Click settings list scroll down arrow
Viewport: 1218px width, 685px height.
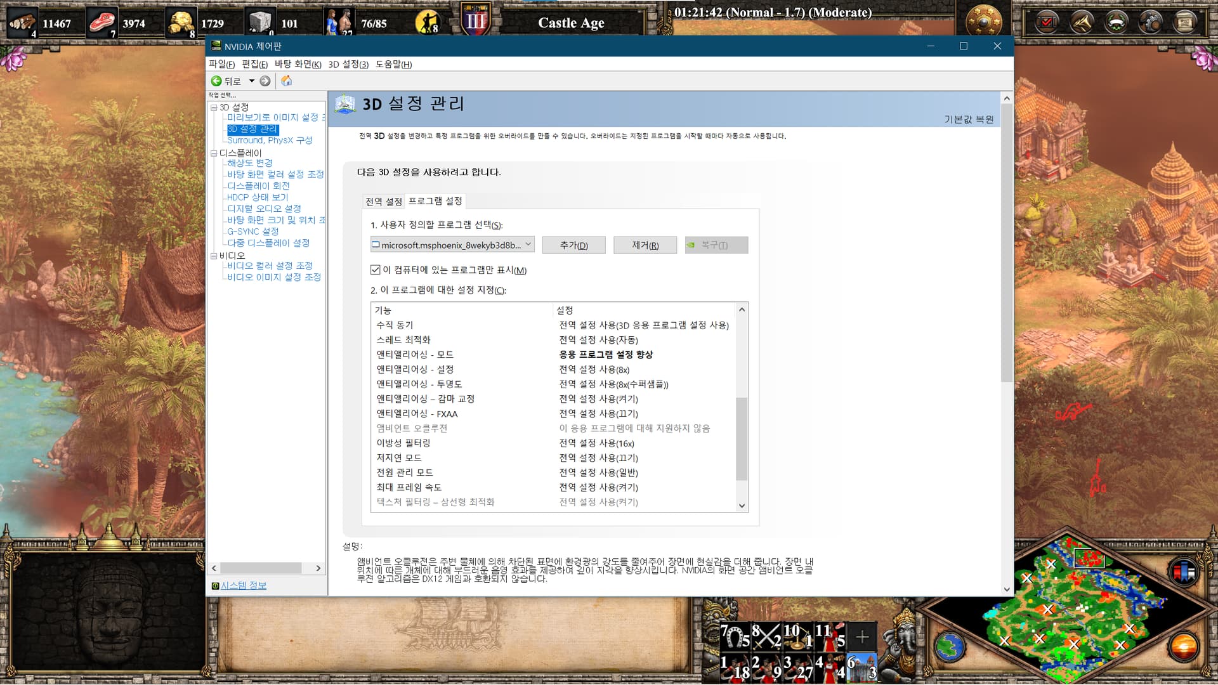(x=742, y=506)
